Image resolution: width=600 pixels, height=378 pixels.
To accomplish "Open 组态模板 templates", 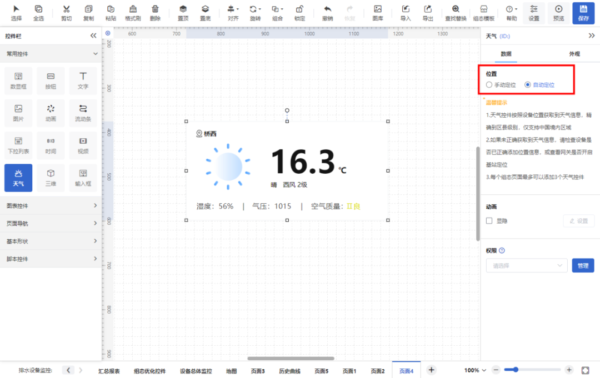I will 484,13.
